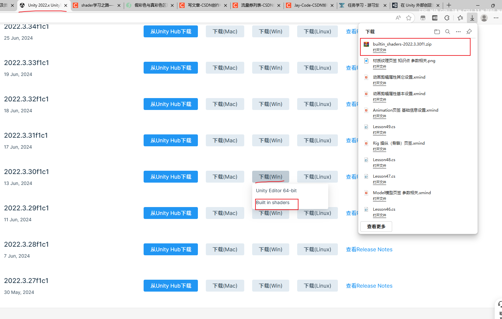Open the browser Settings and more menu

click(x=496, y=18)
